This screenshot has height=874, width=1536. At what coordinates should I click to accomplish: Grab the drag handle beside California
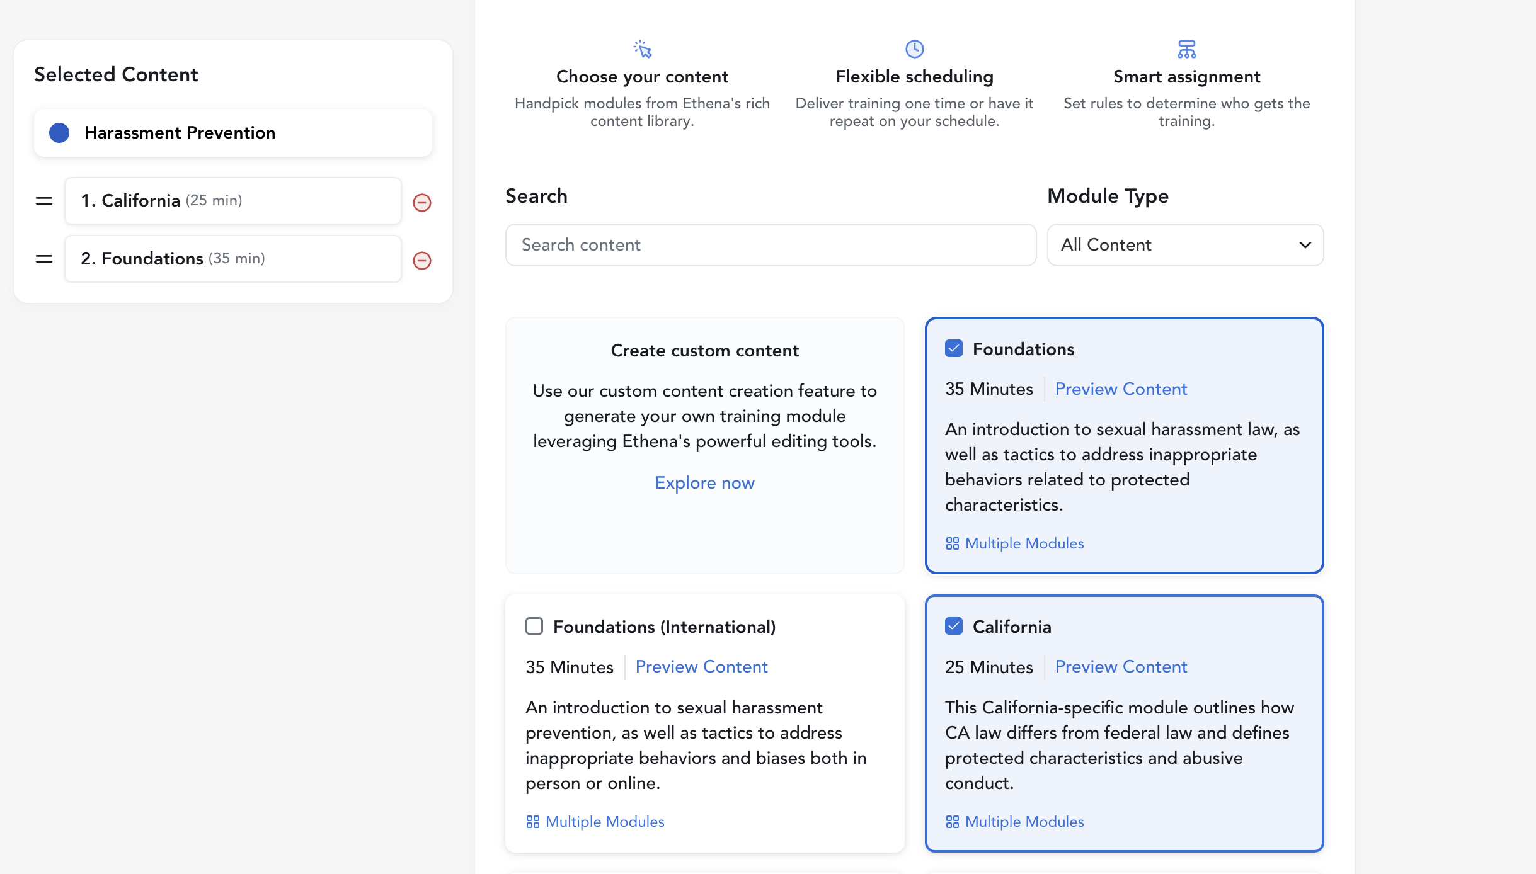tap(44, 201)
